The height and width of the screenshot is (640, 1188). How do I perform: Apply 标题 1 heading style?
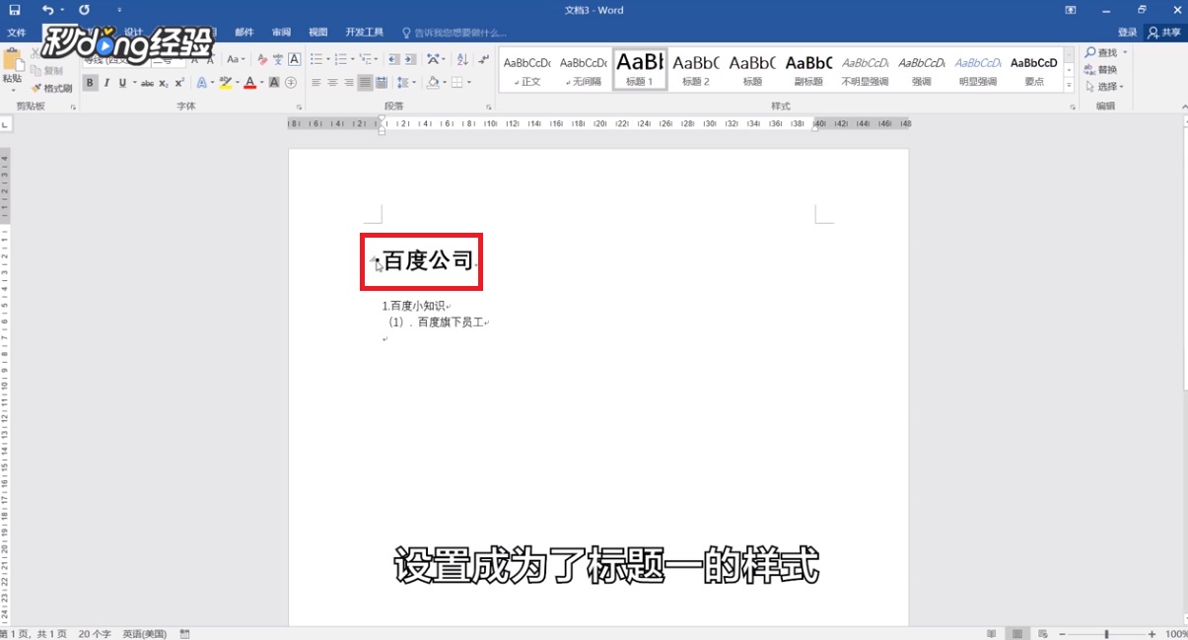[640, 70]
